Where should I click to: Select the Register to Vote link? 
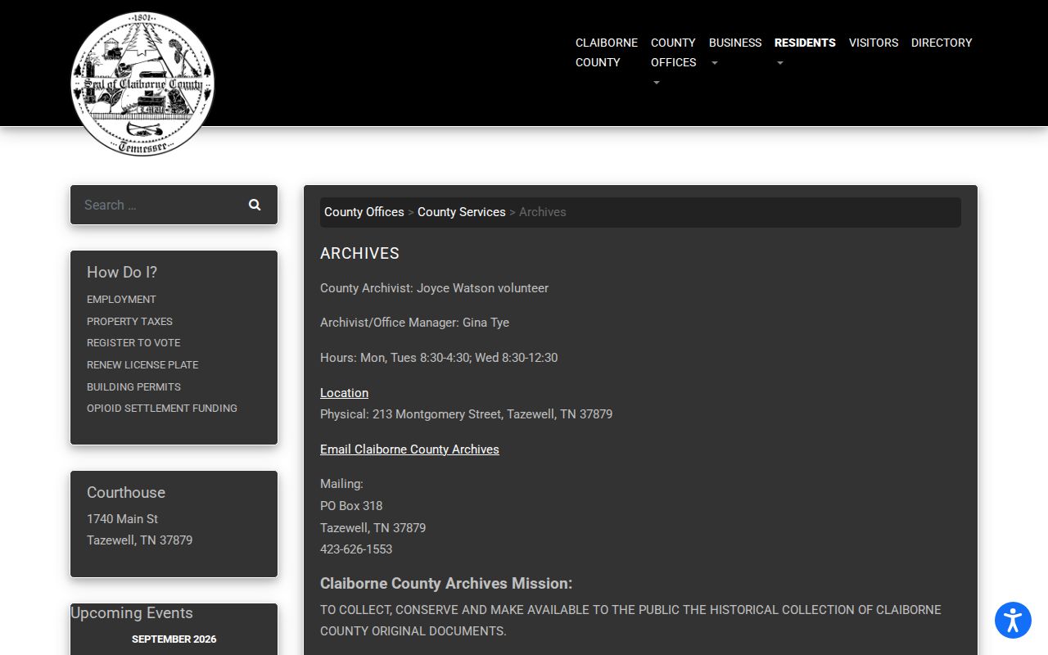coord(133,343)
